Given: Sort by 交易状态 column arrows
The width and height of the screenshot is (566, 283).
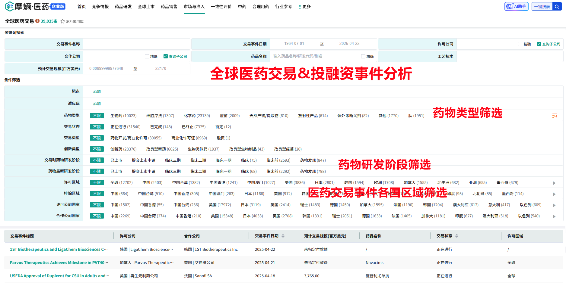Looking at the screenshot, I should (x=457, y=236).
